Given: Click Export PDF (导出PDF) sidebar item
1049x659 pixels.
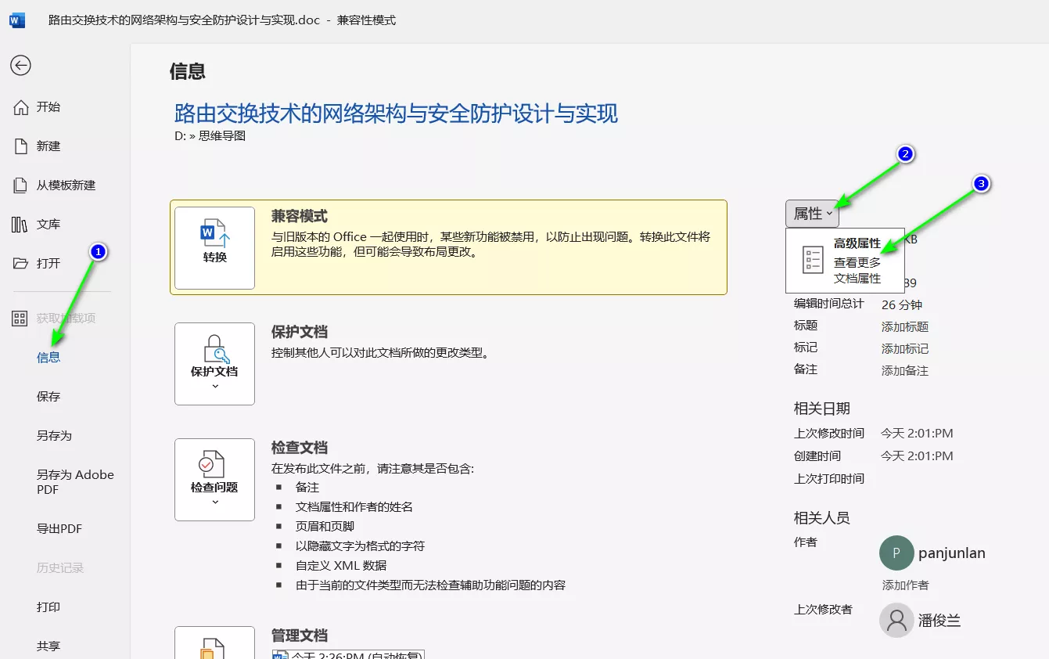Looking at the screenshot, I should [x=59, y=529].
